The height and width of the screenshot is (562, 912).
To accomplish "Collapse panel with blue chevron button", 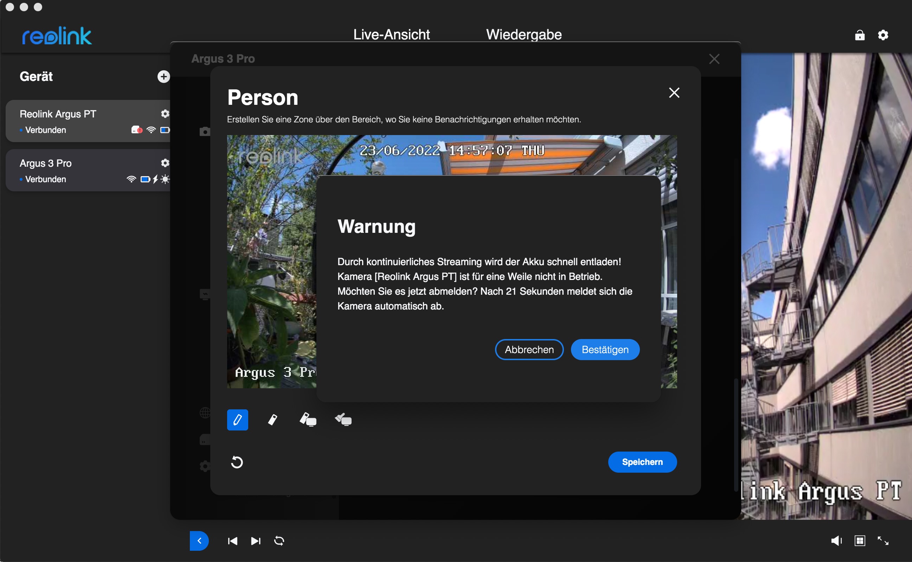I will coord(199,541).
